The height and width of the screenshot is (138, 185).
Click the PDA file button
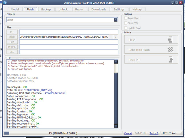point(12,42)
